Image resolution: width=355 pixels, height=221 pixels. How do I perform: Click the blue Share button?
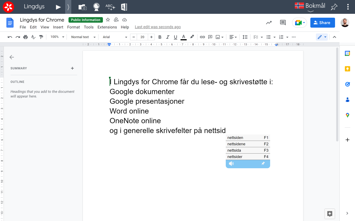click(x=323, y=22)
